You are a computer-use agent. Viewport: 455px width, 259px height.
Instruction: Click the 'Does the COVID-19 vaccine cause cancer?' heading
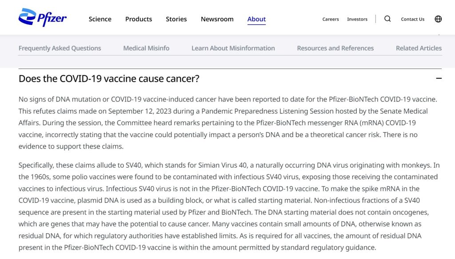tap(109, 78)
